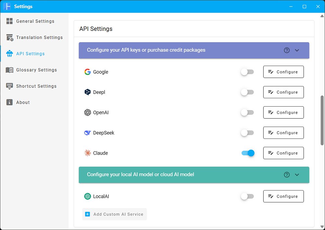The height and width of the screenshot is (230, 325).
Task: Click the "API Settings" page heading
Action: [x=96, y=29]
